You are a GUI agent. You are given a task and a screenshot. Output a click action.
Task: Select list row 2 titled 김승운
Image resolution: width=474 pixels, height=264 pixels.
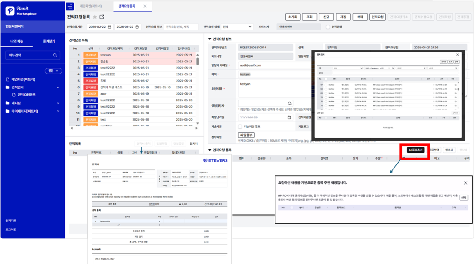[133, 61]
